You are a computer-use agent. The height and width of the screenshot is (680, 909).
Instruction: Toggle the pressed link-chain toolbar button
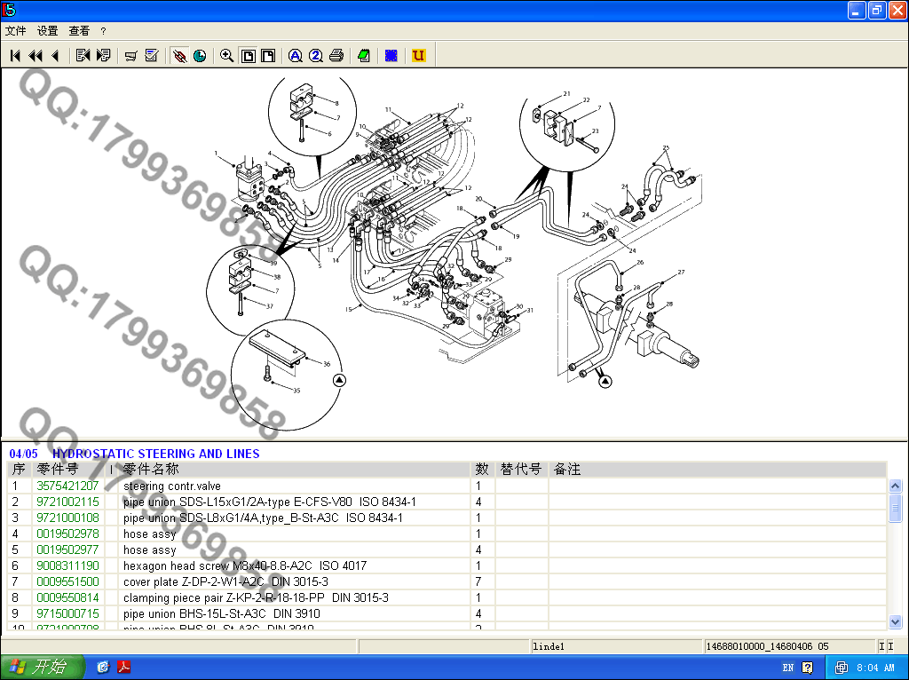point(179,56)
